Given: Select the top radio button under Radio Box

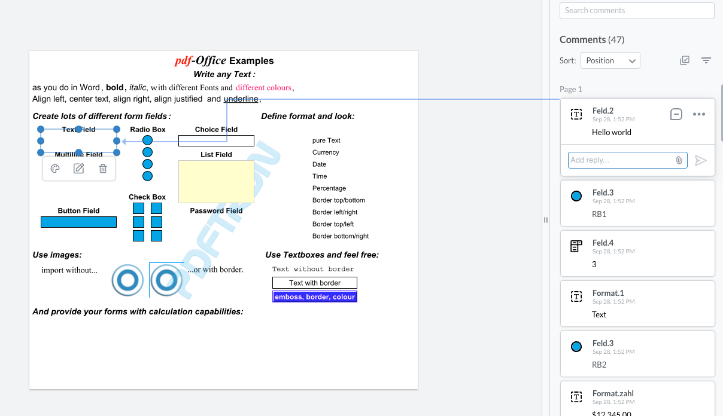Looking at the screenshot, I should tap(147, 140).
